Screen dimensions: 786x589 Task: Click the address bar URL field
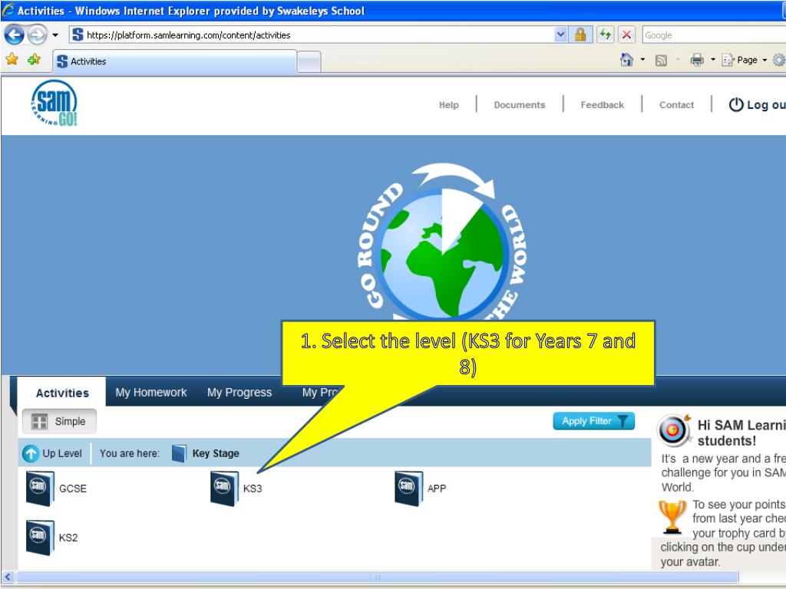click(x=312, y=35)
